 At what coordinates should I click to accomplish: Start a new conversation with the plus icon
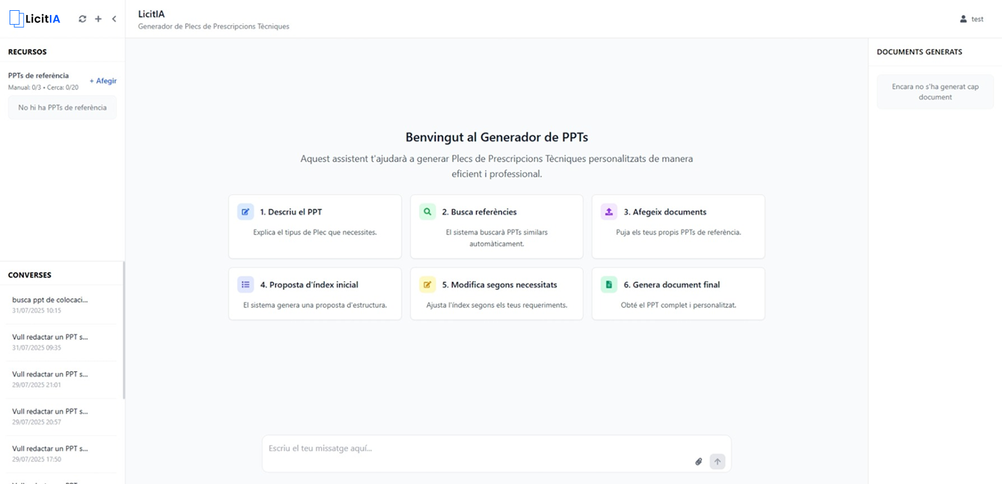coord(98,19)
